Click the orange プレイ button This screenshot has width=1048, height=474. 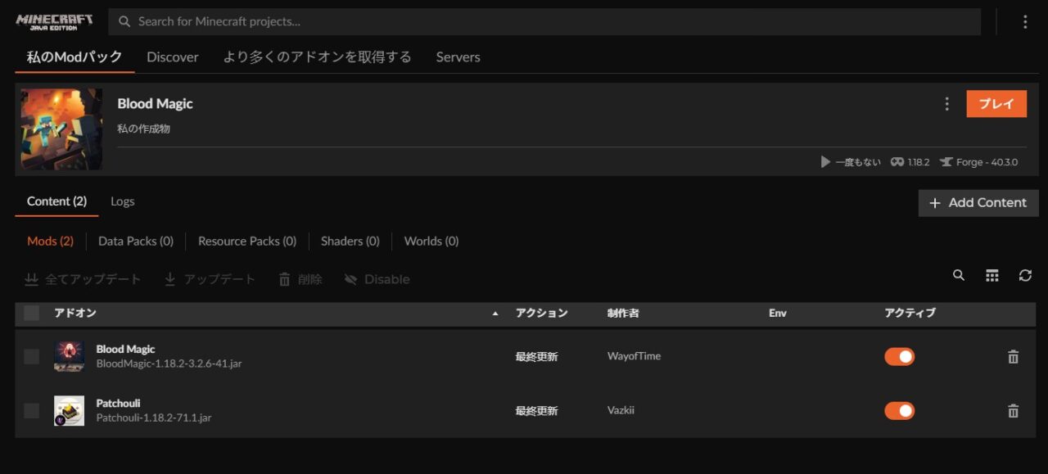tap(996, 104)
